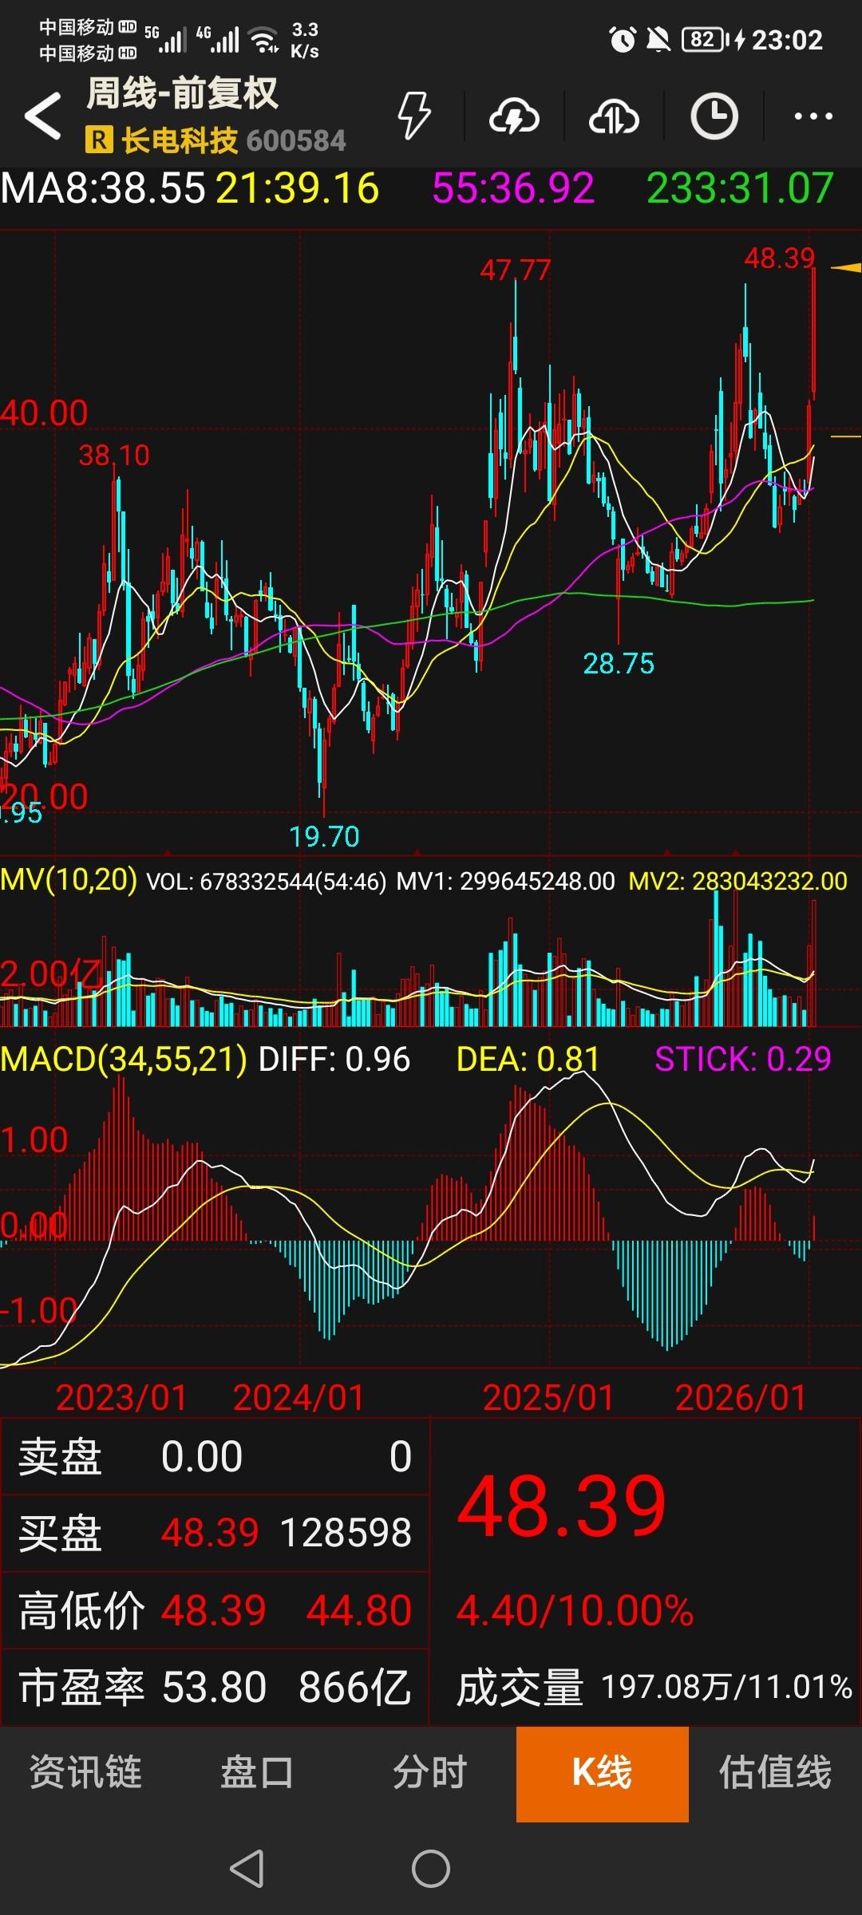862x1915 pixels.
Task: Tap the 40.00 price axis label
Action: tap(44, 413)
